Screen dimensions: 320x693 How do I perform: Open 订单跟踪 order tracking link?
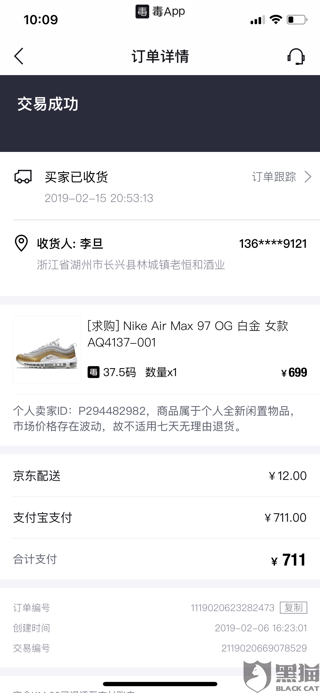(274, 177)
